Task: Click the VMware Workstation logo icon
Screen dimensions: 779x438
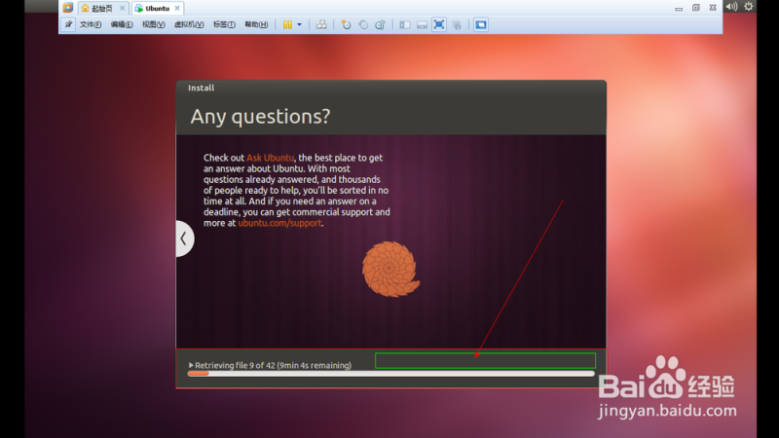Action: click(68, 8)
